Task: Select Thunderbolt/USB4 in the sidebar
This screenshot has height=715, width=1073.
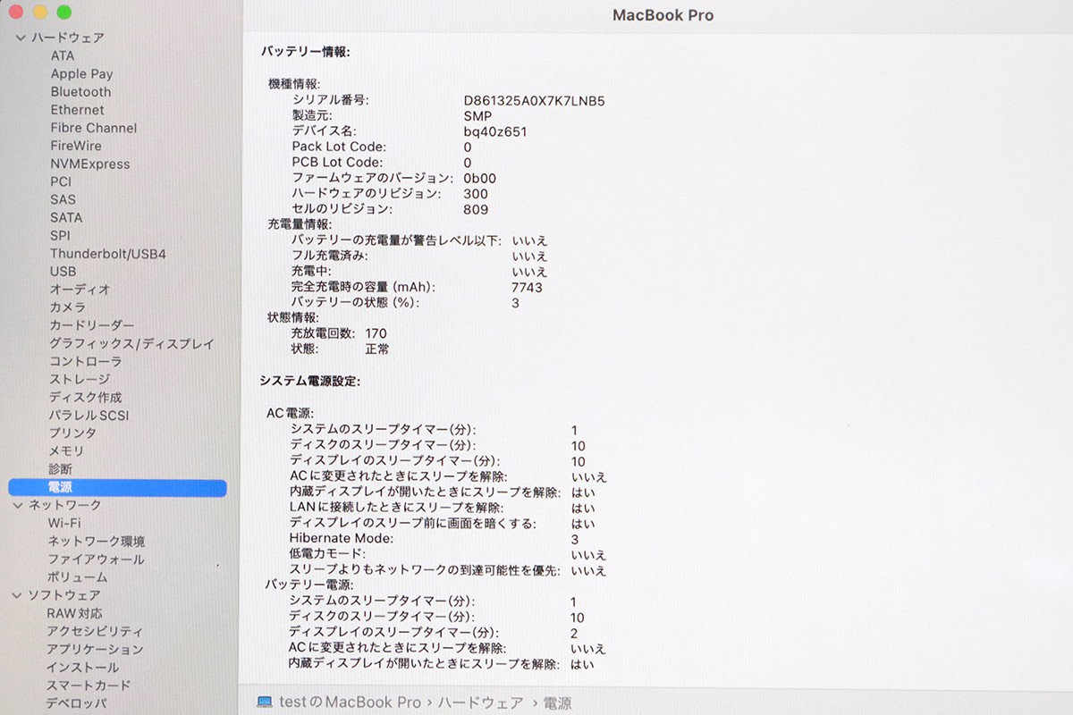Action: (x=107, y=254)
